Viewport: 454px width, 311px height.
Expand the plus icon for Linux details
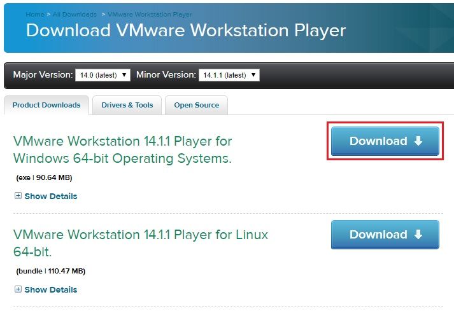click(18, 289)
